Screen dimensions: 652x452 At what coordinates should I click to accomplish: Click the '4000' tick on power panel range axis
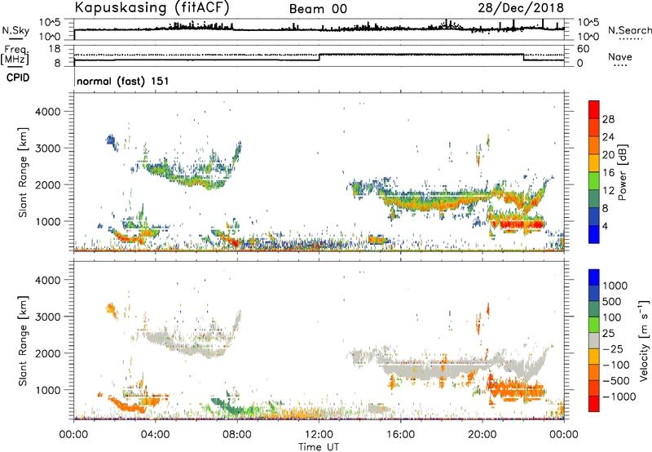(47, 112)
